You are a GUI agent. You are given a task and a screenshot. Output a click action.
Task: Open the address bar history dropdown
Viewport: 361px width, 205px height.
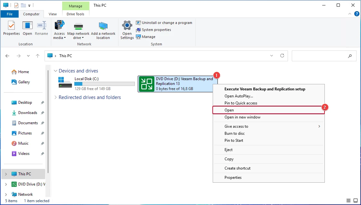click(x=272, y=56)
